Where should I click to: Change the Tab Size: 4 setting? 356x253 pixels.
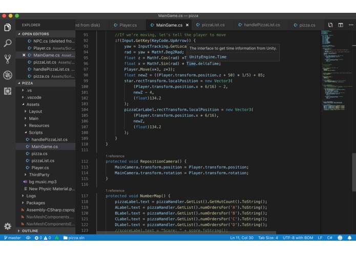pos(268,238)
